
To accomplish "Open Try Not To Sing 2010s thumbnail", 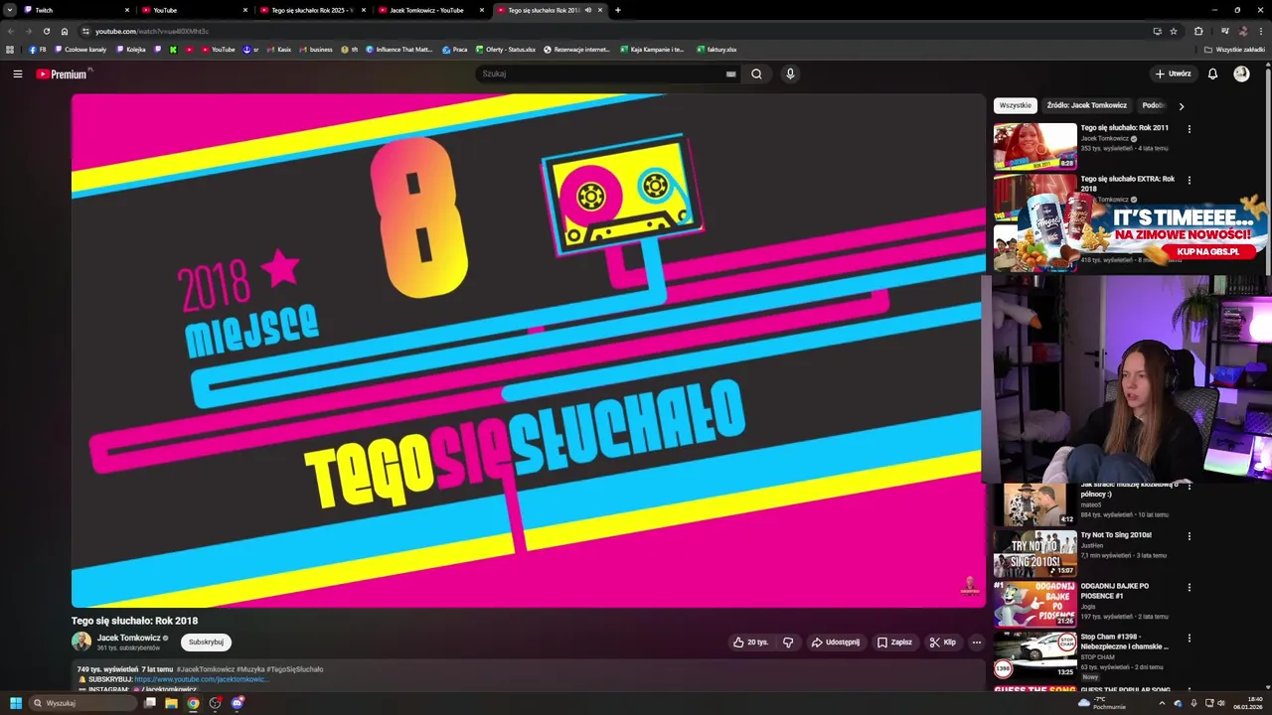I will point(1034,553).
